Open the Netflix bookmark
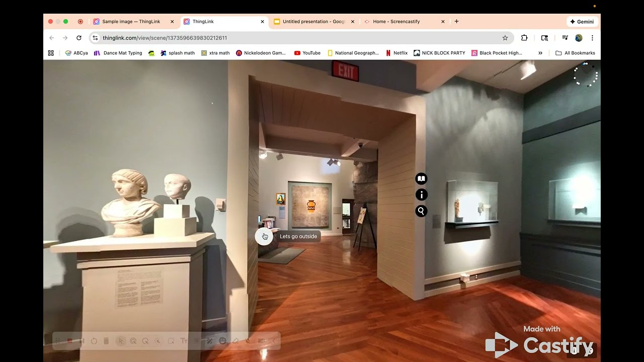The image size is (644, 362). (x=396, y=53)
